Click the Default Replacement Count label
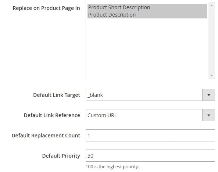Viewport: 218px width, 172px height. point(46,136)
